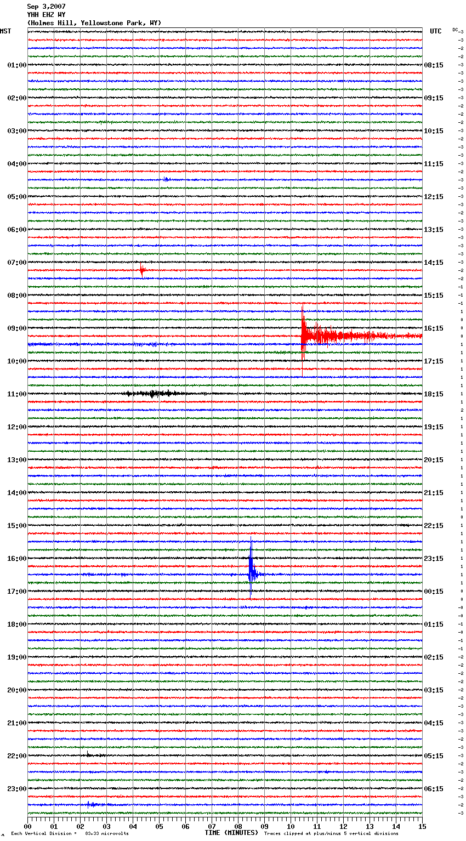
Task: Select the tall blue event spike
Action: tap(251, 567)
